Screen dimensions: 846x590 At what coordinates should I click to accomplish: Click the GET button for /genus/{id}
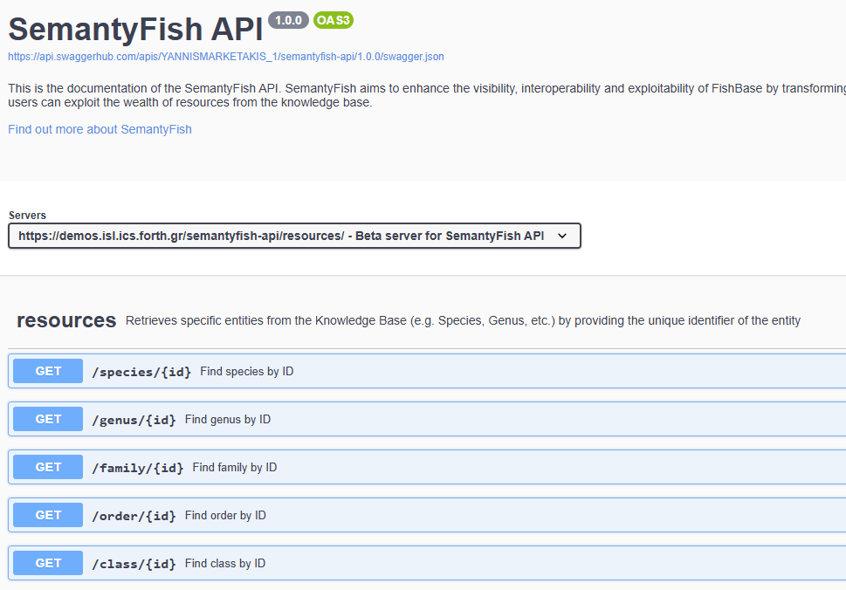pos(48,419)
